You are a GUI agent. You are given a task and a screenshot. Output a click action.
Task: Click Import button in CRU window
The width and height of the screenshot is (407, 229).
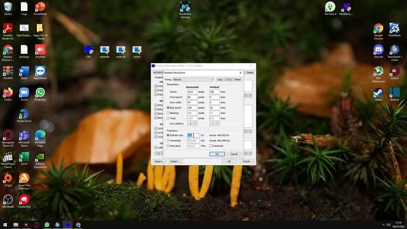(x=159, y=161)
